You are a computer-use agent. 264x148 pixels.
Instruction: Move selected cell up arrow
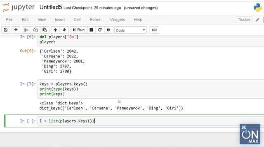coord(55,30)
